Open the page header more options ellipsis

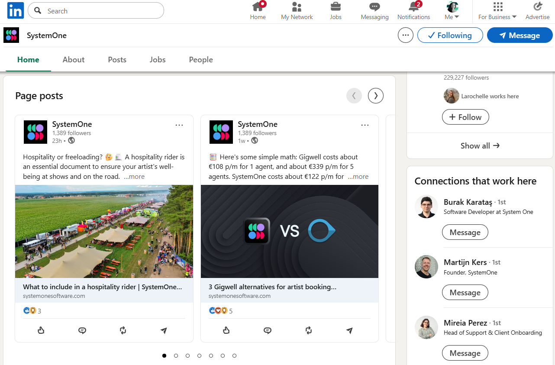pos(406,36)
